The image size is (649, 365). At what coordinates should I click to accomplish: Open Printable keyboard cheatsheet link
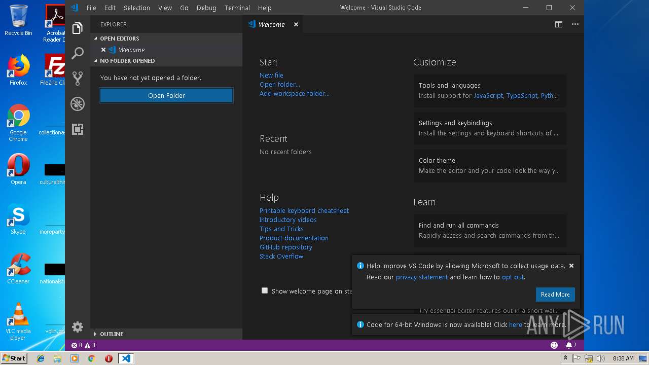pyautogui.click(x=304, y=210)
